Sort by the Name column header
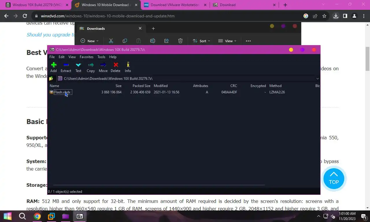 tap(54, 86)
